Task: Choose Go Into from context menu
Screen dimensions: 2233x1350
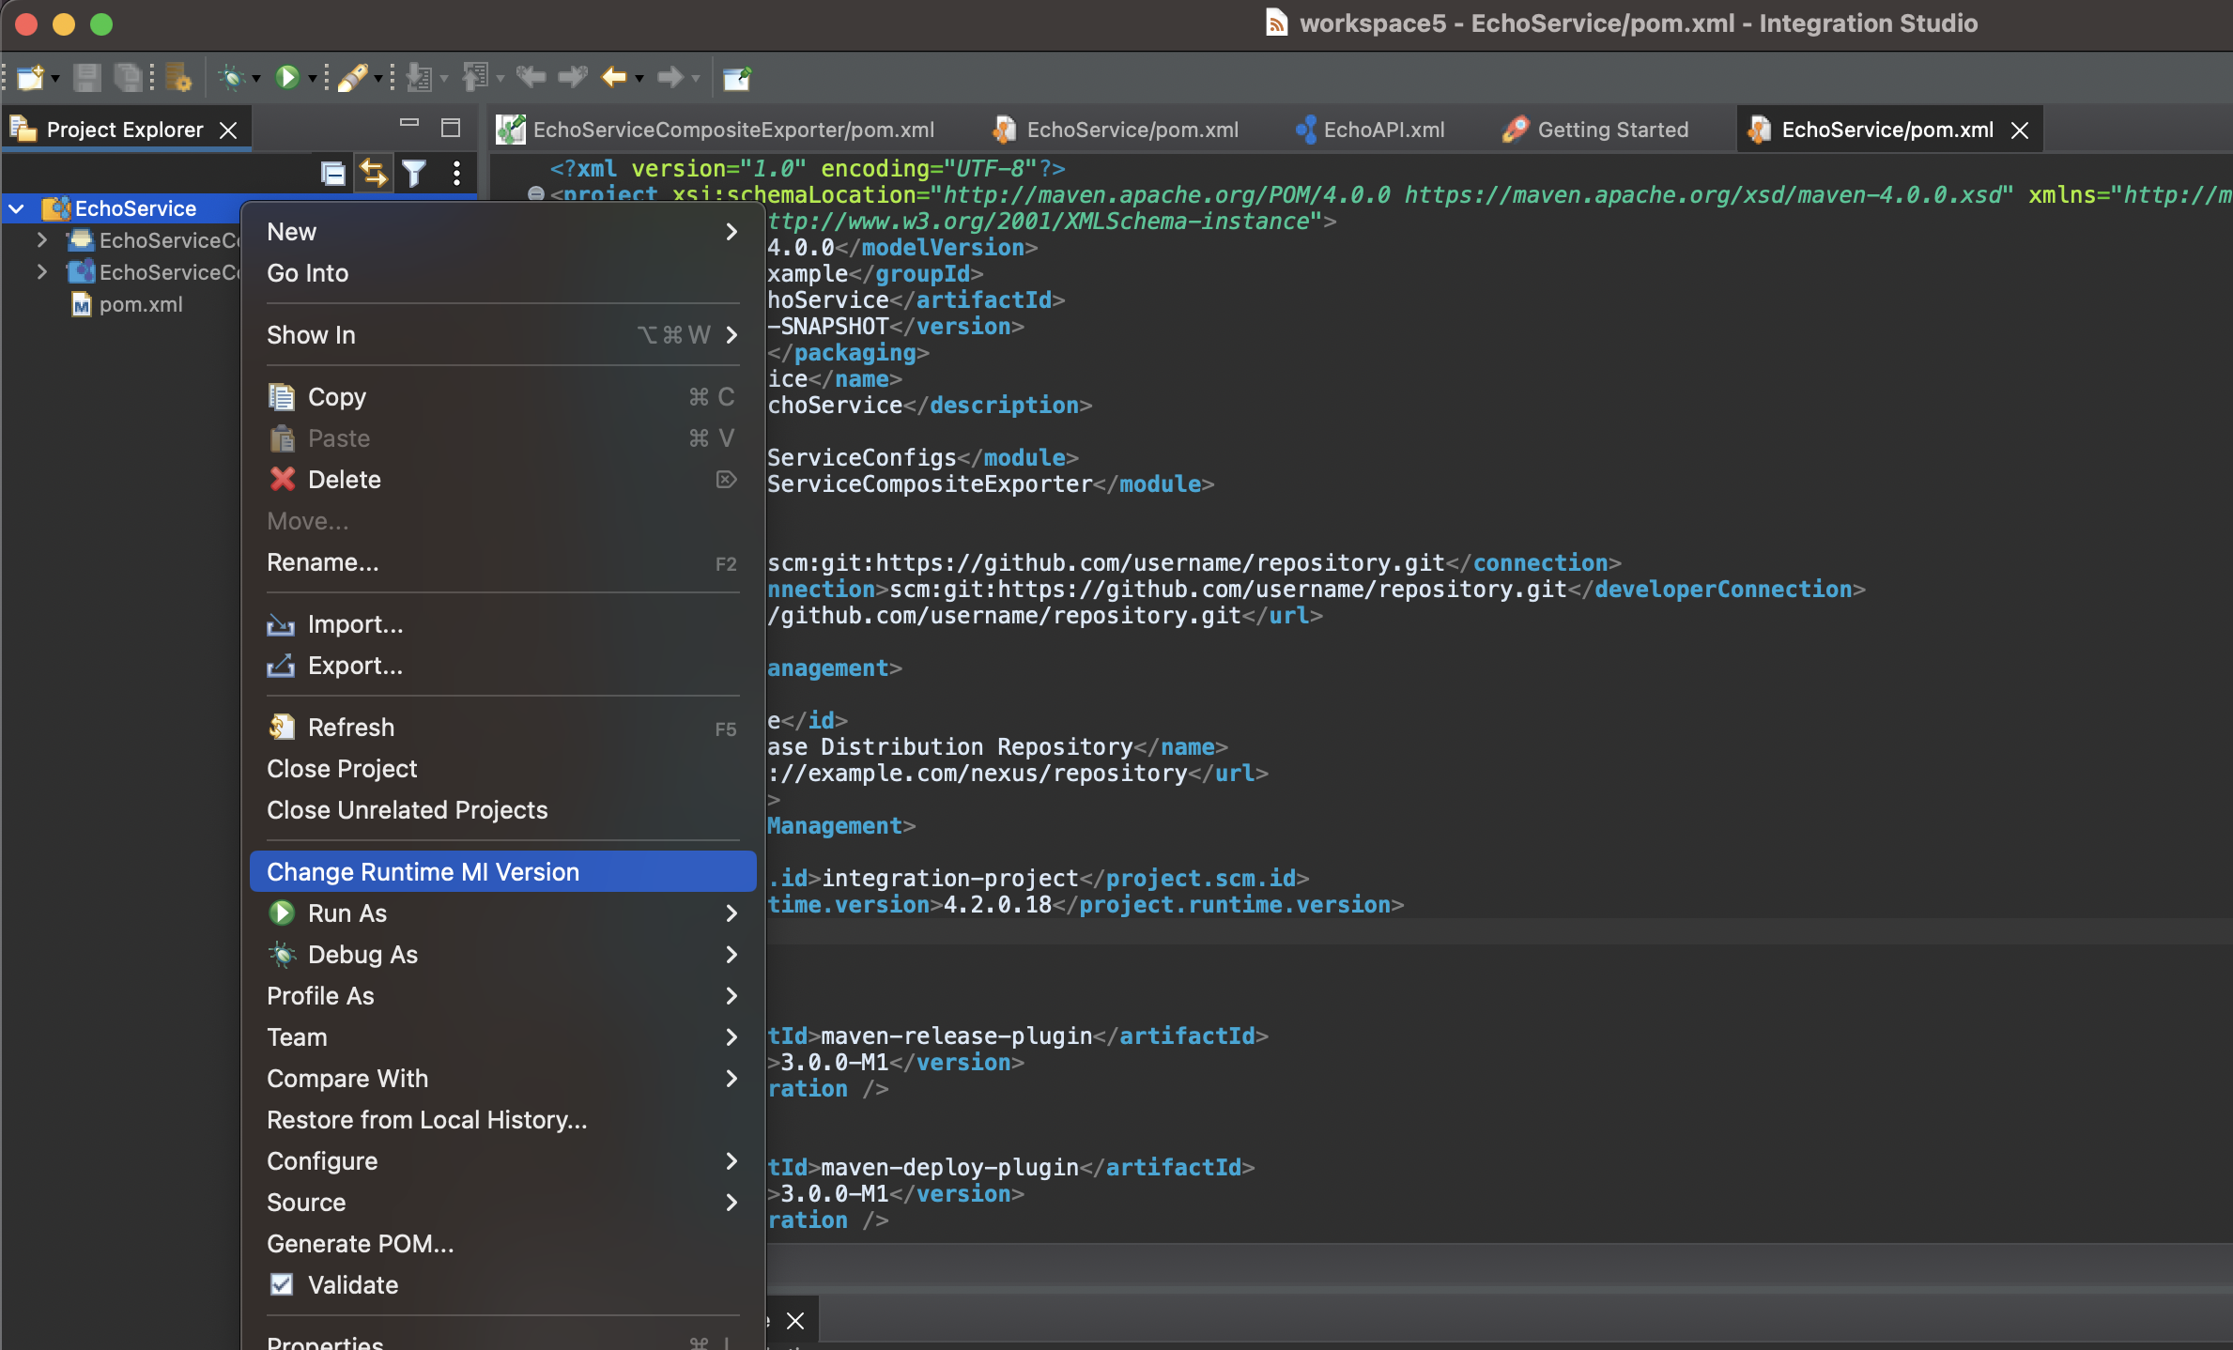Action: pos(502,272)
